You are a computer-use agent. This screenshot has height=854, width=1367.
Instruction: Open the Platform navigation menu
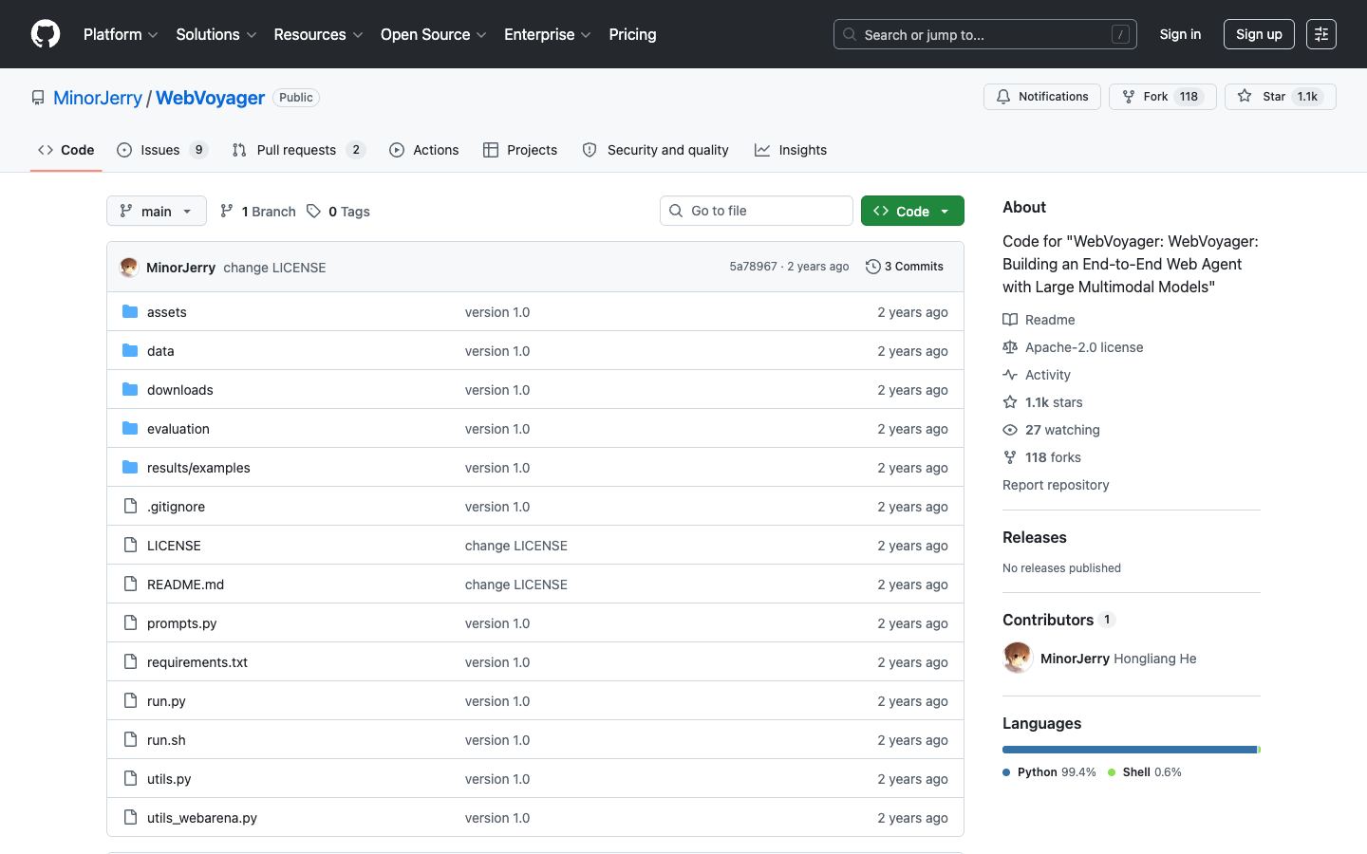pyautogui.click(x=121, y=34)
